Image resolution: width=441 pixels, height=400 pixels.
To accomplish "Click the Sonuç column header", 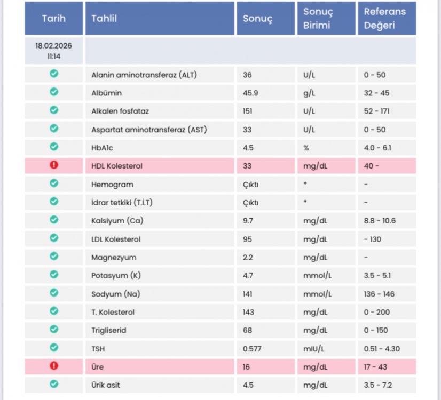I will click(x=266, y=18).
